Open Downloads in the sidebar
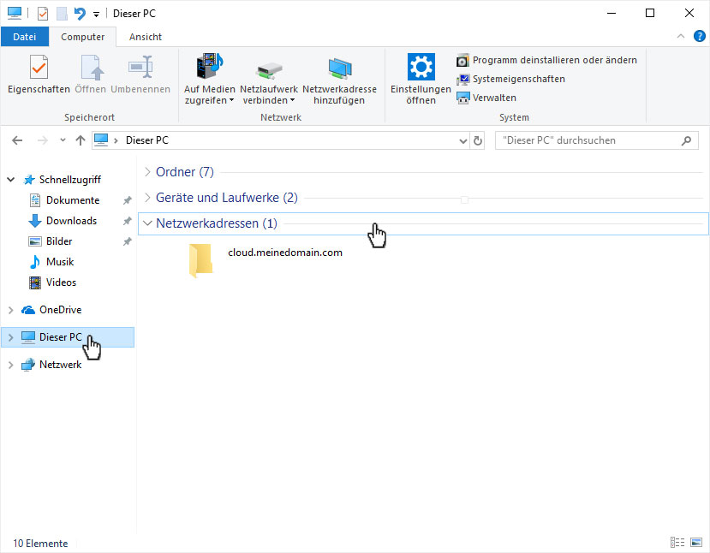Viewport: 710px width, 553px height. pos(71,221)
